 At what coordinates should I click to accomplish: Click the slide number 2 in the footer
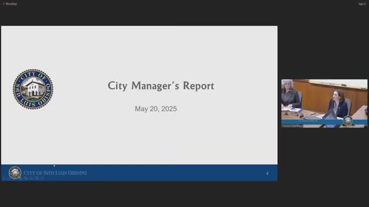click(268, 173)
